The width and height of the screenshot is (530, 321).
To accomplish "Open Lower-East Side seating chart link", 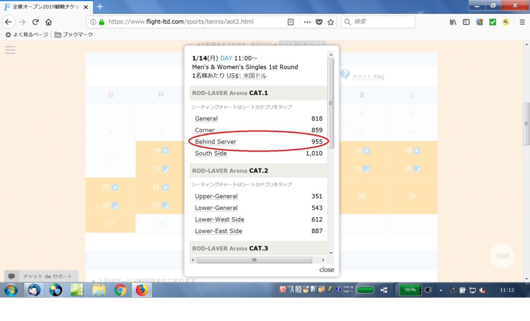I will (218, 231).
